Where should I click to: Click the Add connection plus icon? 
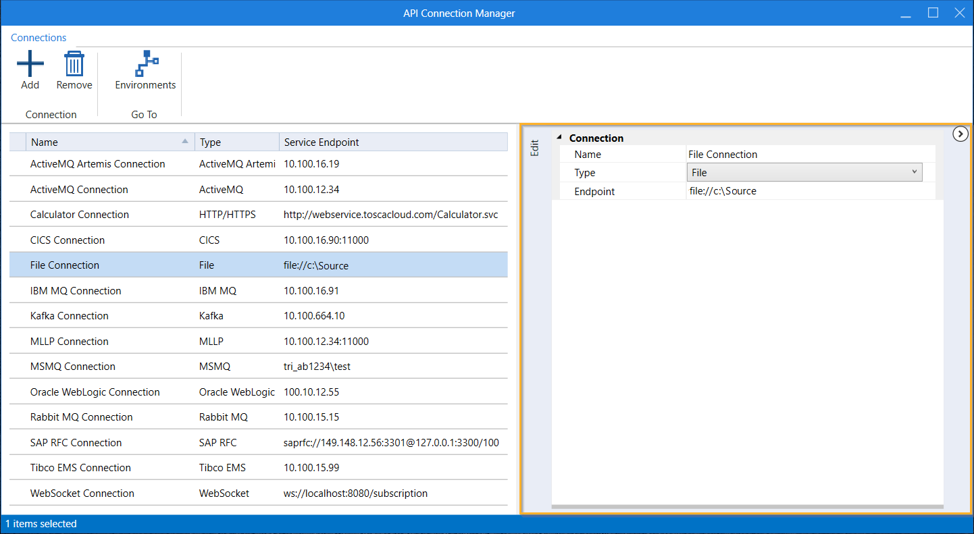[x=30, y=65]
